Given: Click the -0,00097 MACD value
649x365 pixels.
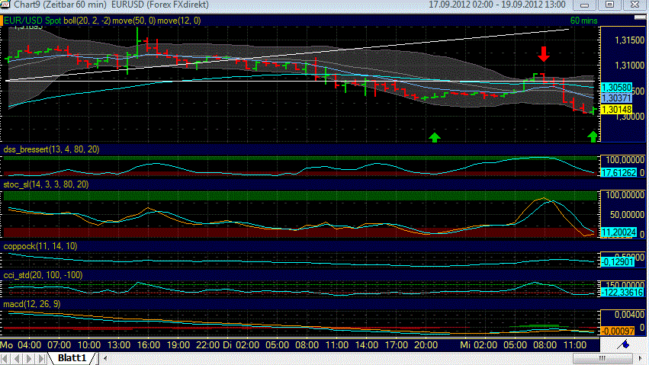Looking at the screenshot, I should 618,331.
